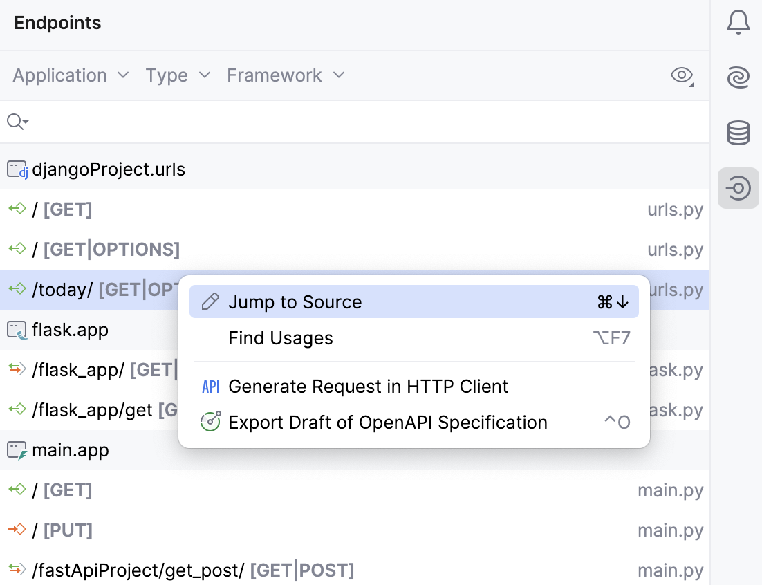Click the Notifications bell icon
762x585 pixels.
tap(738, 21)
